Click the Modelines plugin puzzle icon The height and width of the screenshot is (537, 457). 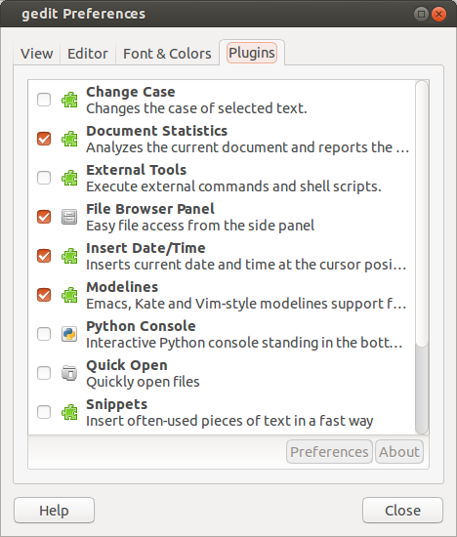pyautogui.click(x=69, y=295)
